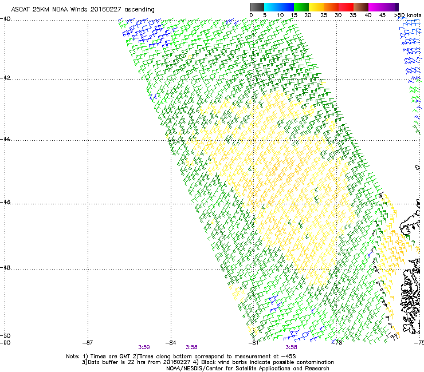424x372 pixels.
Task: Click the longitude label '-87'
Action: [88, 343]
